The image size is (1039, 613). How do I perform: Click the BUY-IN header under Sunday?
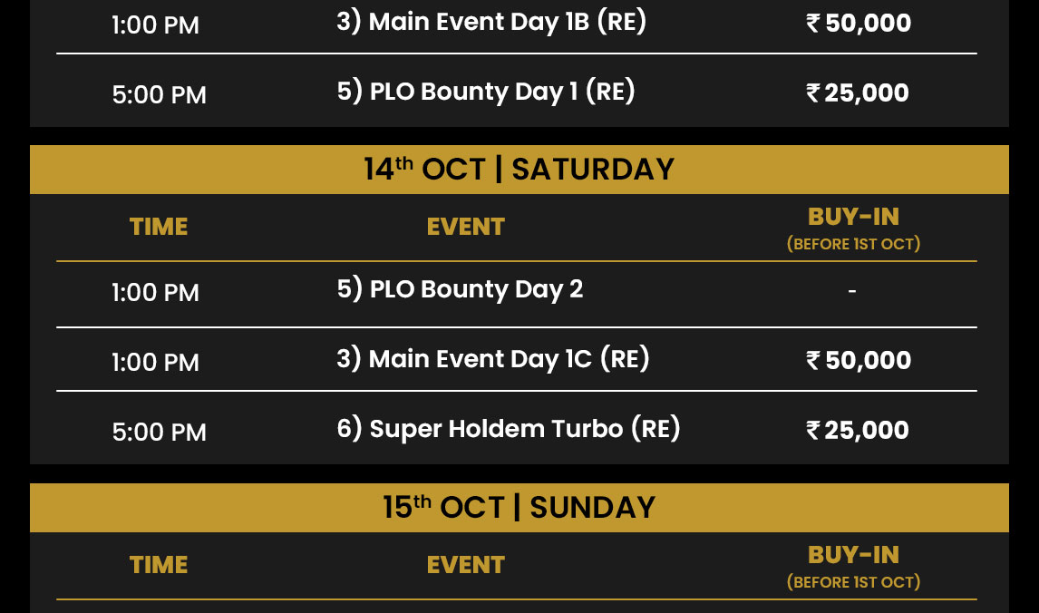tap(853, 566)
